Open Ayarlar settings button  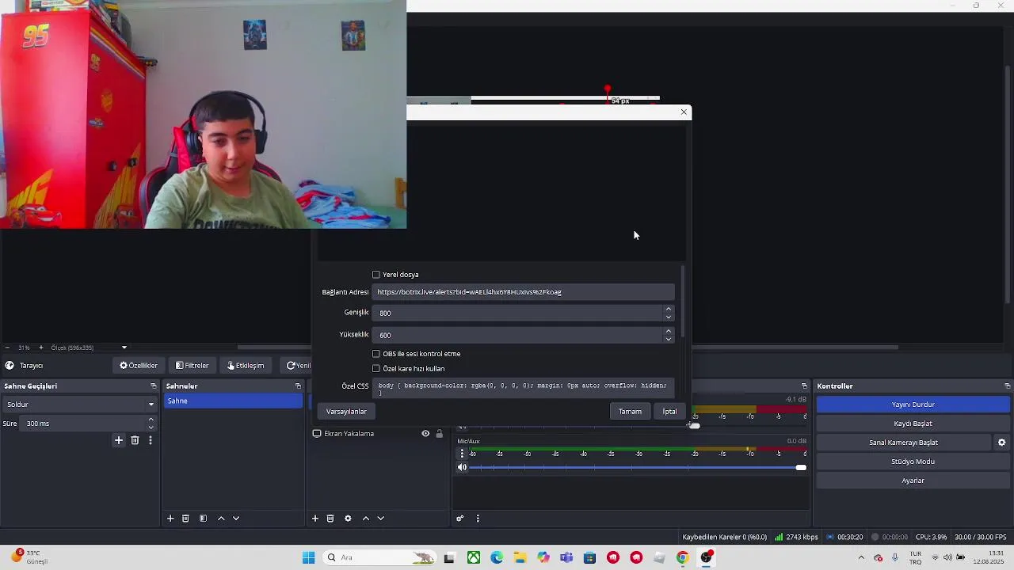(913, 481)
